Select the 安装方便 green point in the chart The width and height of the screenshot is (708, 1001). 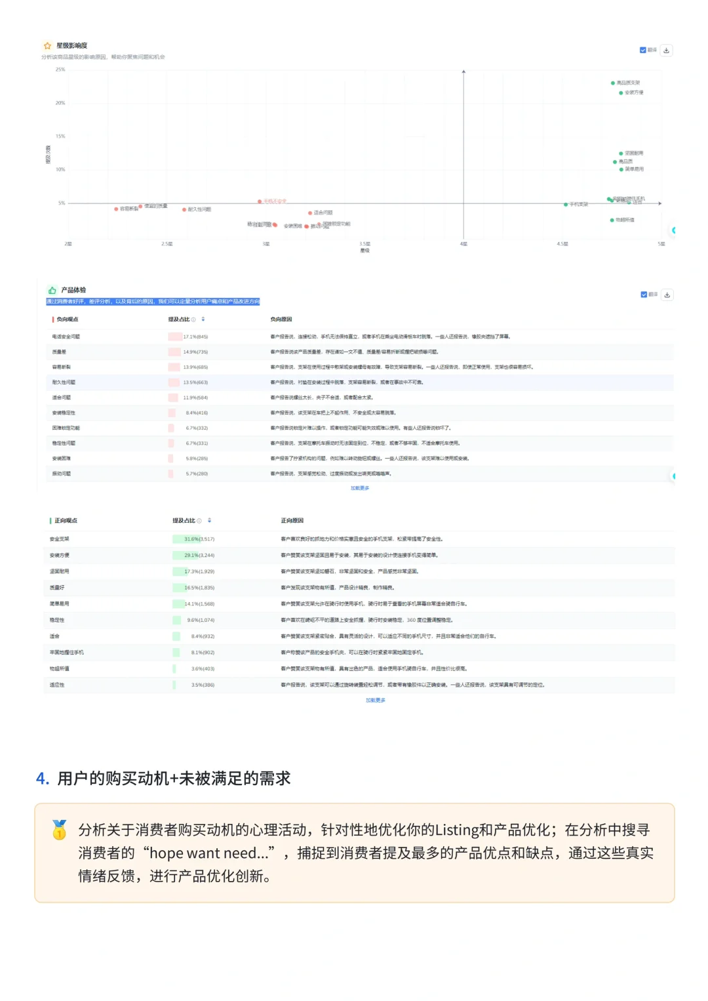pos(621,93)
